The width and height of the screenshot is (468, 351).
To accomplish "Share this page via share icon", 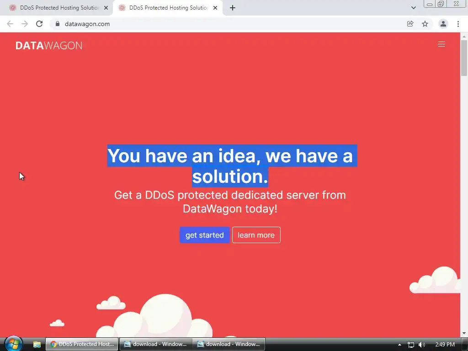I will 410,24.
